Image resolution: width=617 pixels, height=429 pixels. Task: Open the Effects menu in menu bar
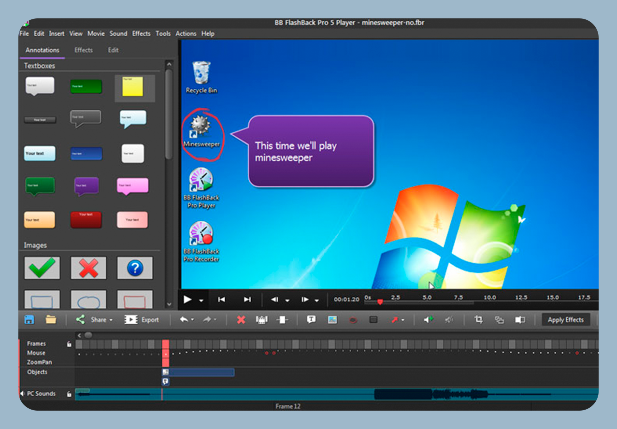(x=141, y=34)
